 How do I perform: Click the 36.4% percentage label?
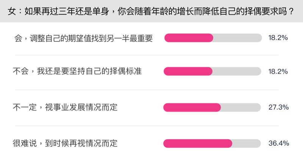pos(278,143)
